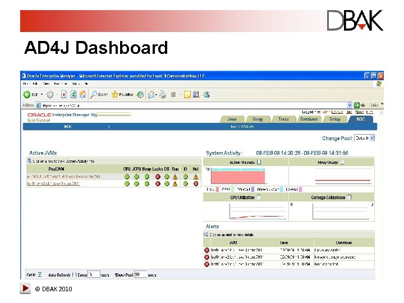Click the Auto Refresh Every seconds field
The image size is (404, 303).
point(94,274)
